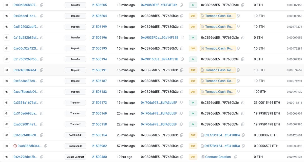Click Deposit method badge for 0xedf8be6dc09
The height and width of the screenshot is (162, 304).
(x=75, y=92)
